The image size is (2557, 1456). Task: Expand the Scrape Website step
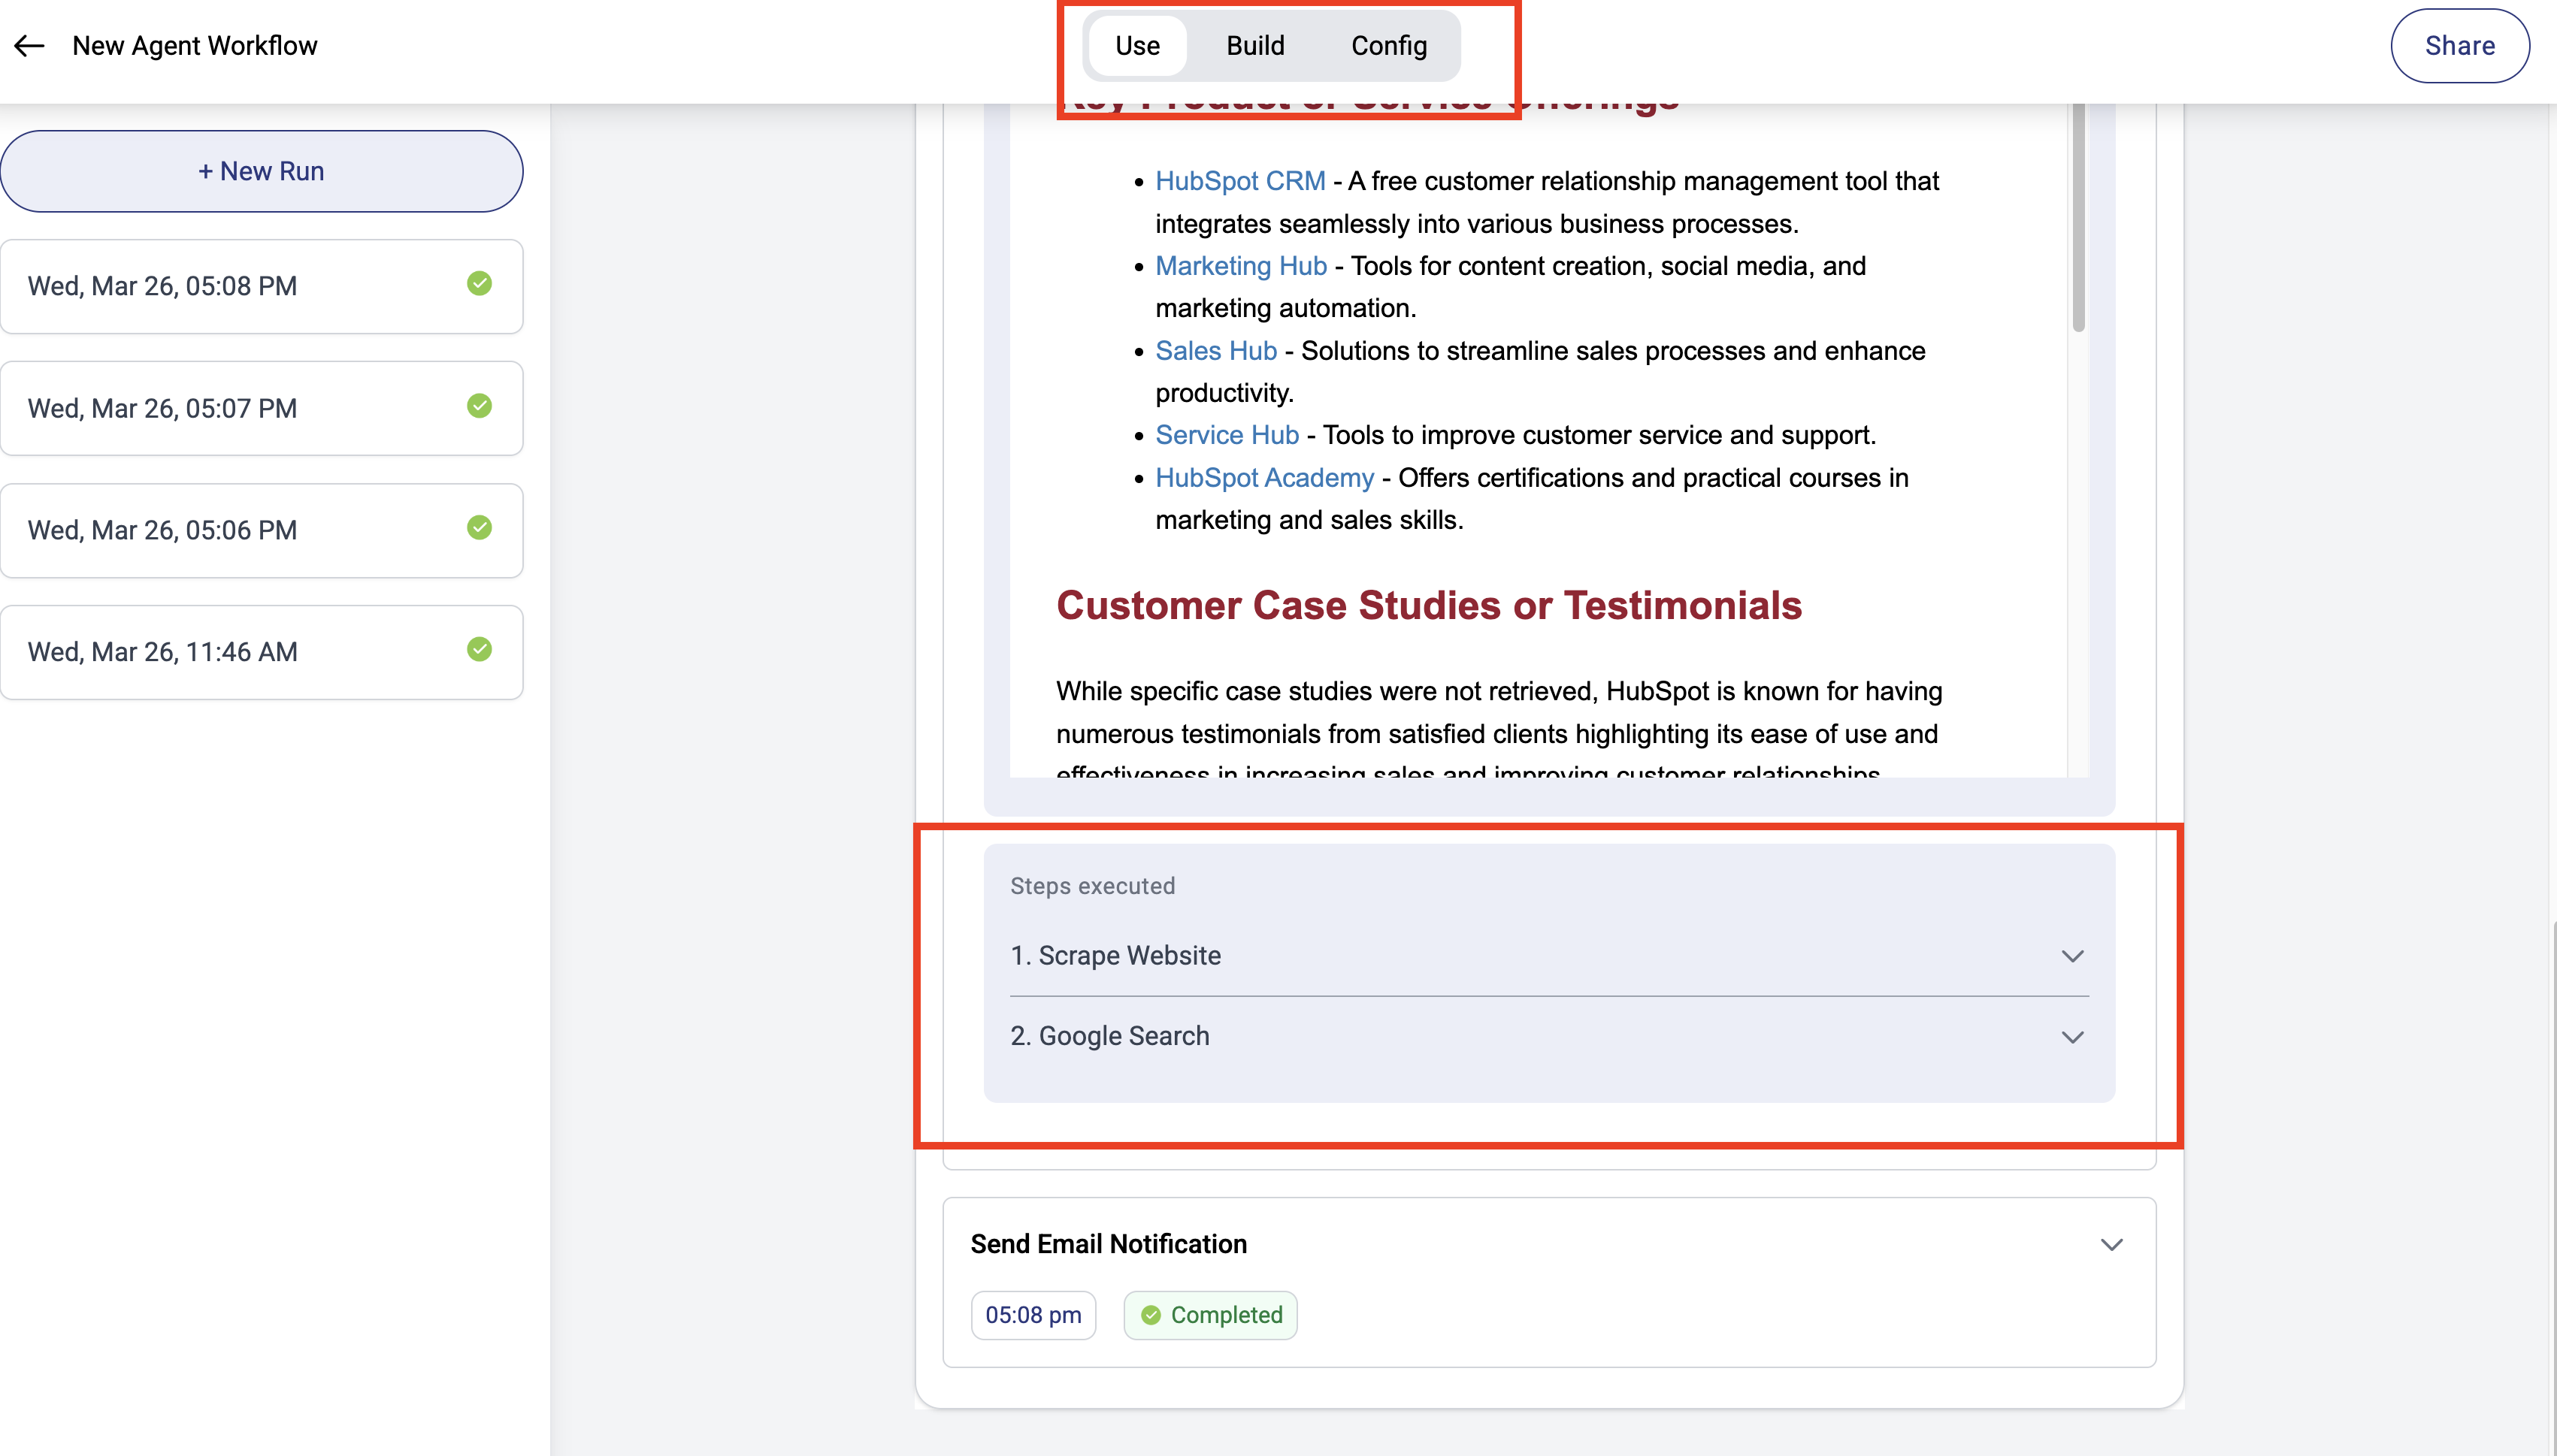[2071, 956]
